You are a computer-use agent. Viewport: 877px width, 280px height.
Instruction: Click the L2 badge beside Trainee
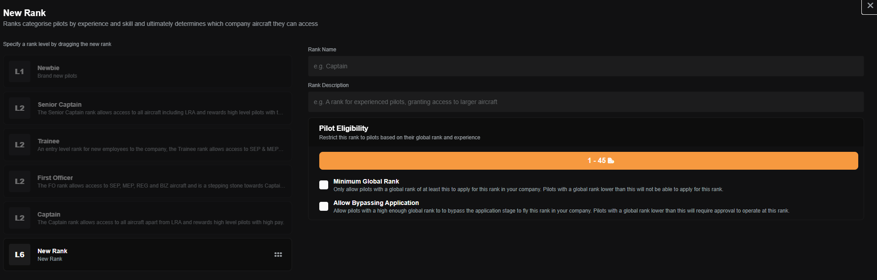pos(20,145)
